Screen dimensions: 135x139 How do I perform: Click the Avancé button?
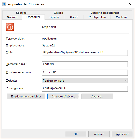click(x=97, y=96)
